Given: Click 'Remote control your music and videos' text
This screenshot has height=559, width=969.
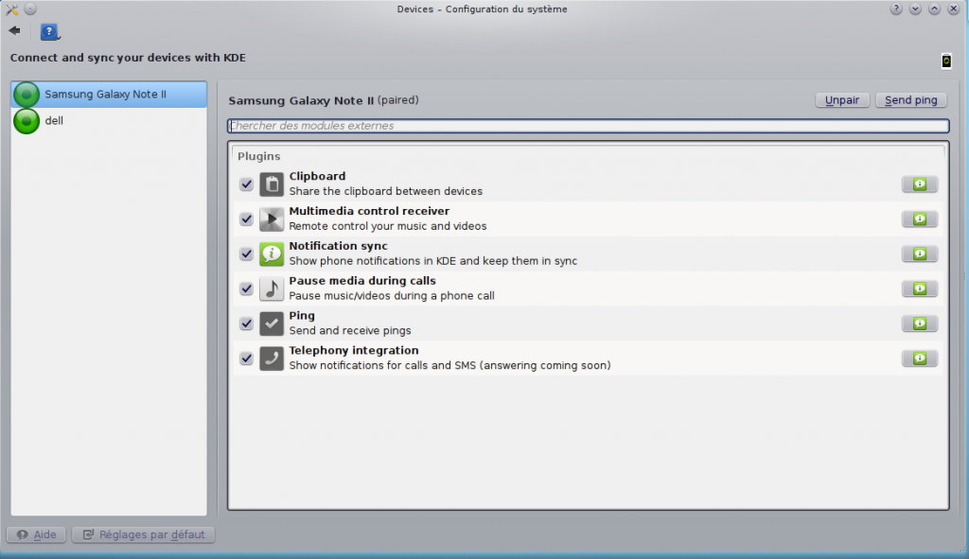Looking at the screenshot, I should click(x=387, y=226).
